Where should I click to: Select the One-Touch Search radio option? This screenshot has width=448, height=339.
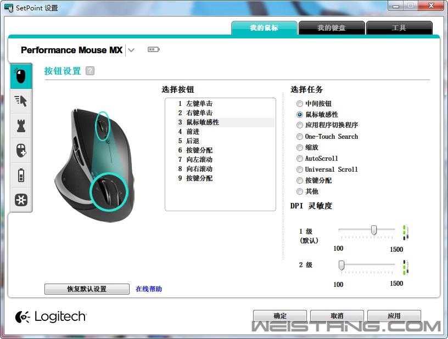pos(299,137)
